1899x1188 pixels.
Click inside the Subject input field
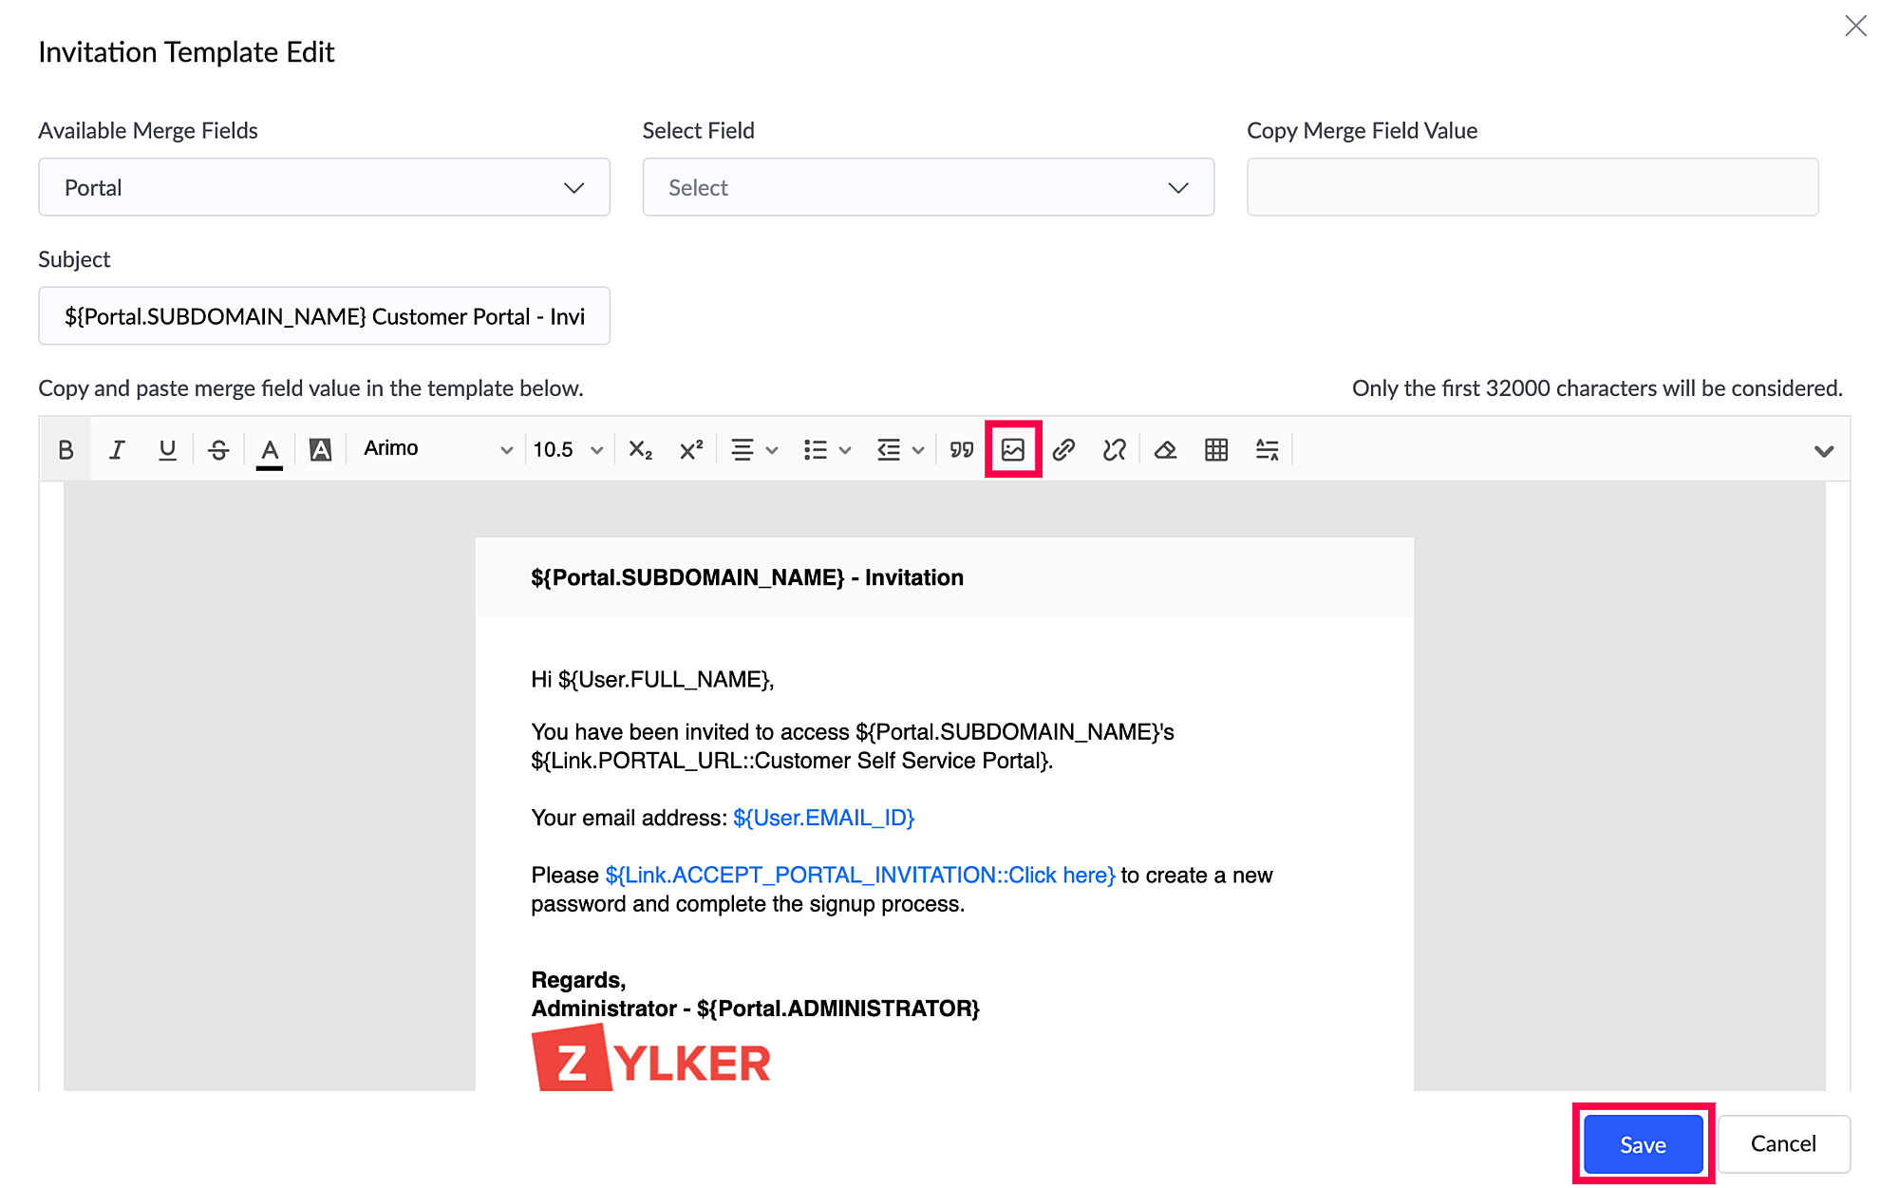324,316
